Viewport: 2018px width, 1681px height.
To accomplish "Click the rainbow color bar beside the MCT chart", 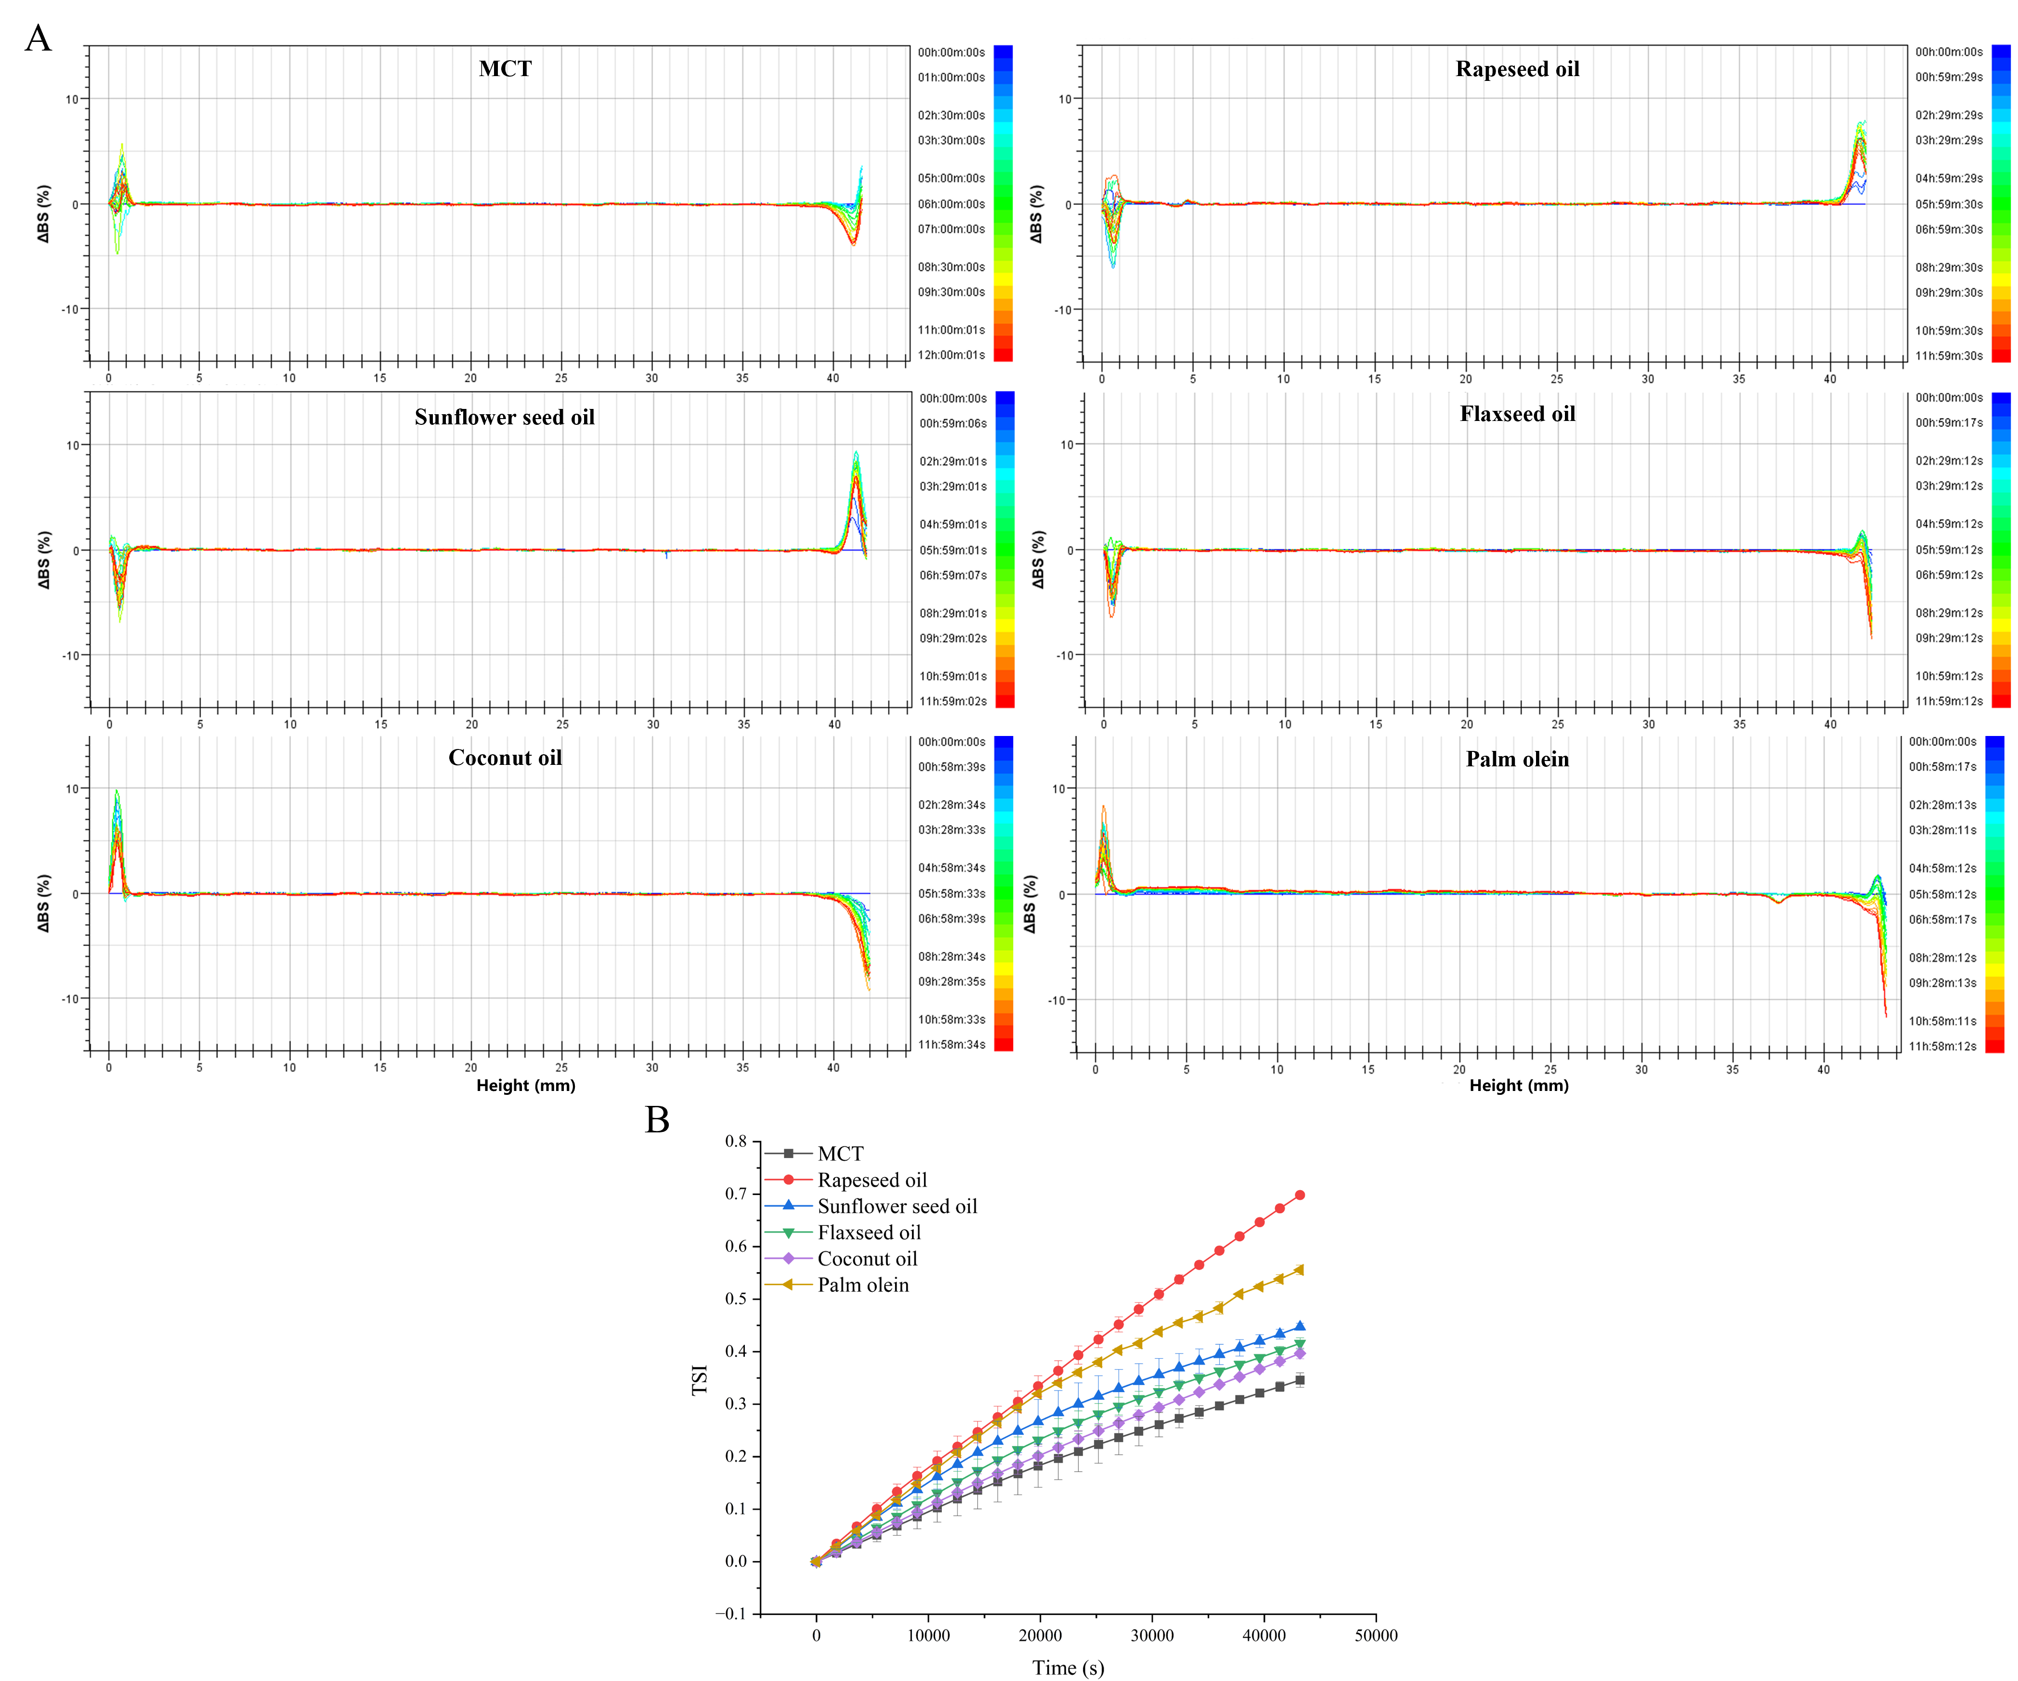I will [1002, 203].
